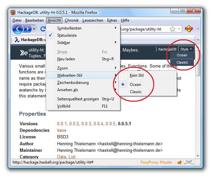Expand the Symbolleisten submenu
The height and width of the screenshot is (179, 212).
[83, 28]
